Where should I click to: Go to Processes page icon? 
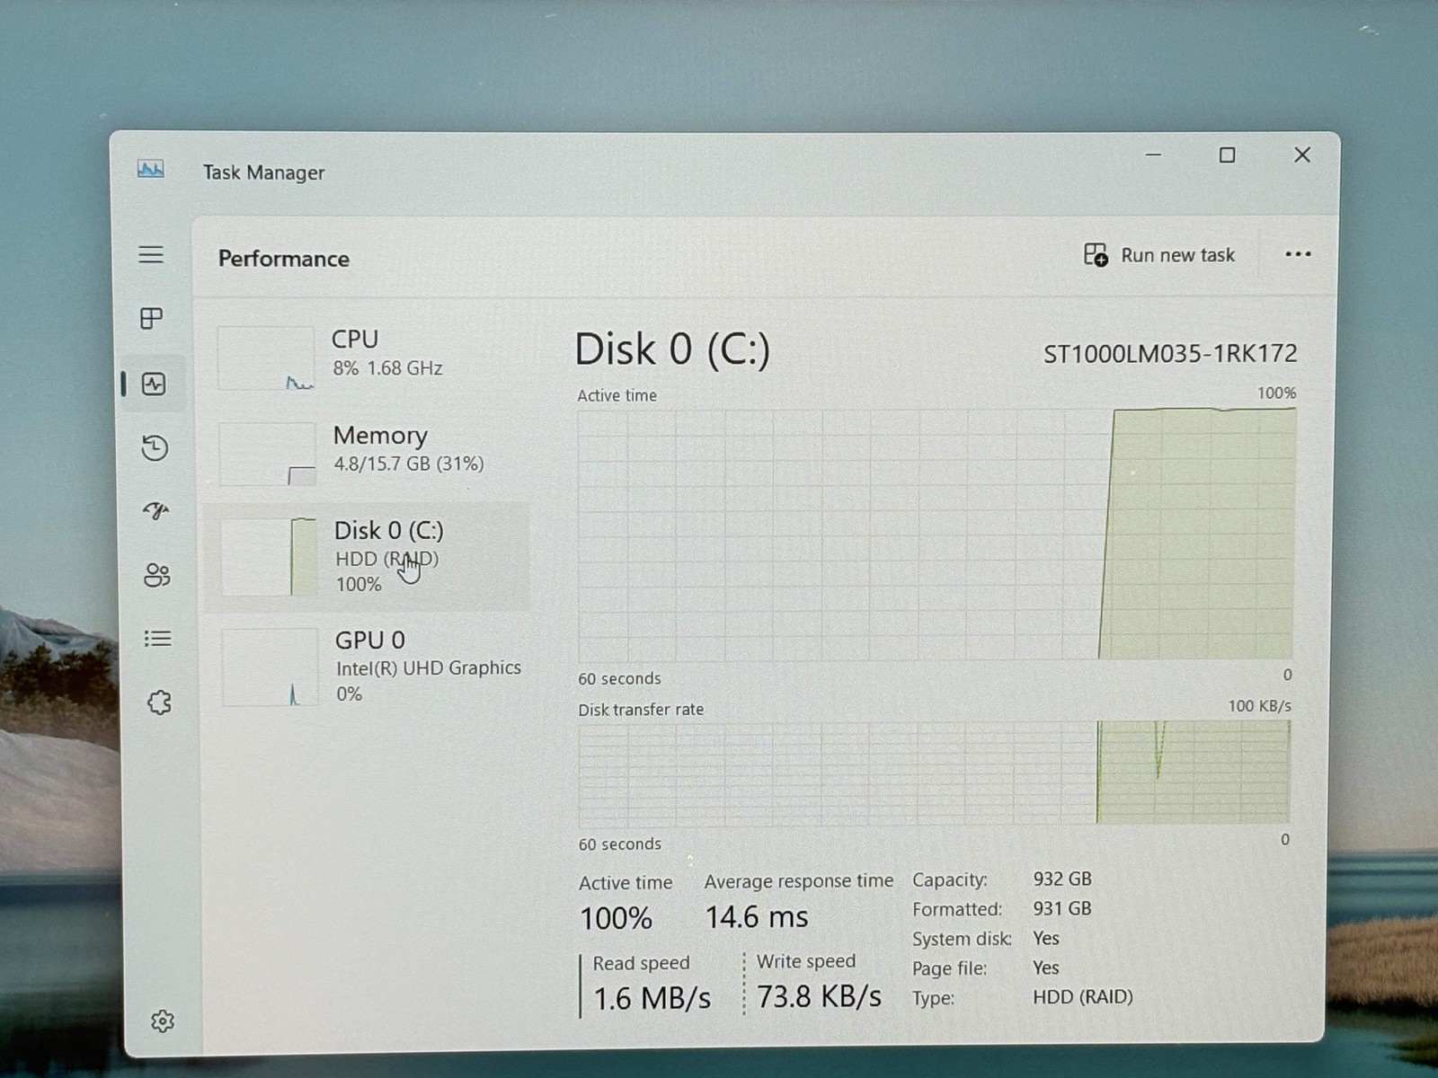152,318
